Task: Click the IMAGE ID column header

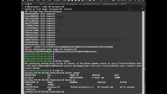Action: pyautogui.click(x=74, y=75)
